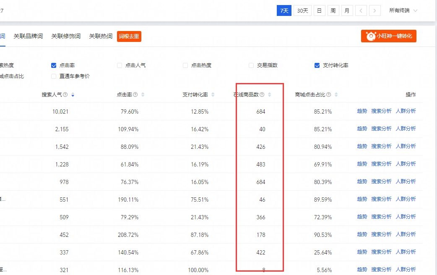Screen dimensions: 437x275
Task: Check the 直通车参考价 checkbox
Action: tap(54, 76)
